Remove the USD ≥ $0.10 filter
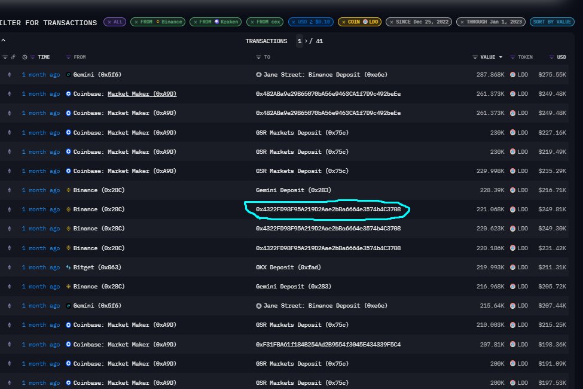583x389 pixels. [x=294, y=22]
